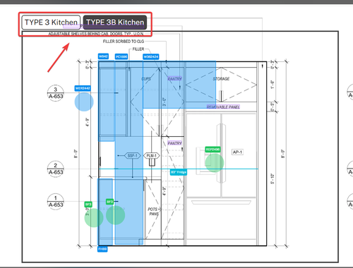Viewport: 353px width, 268px height.
Task: Select the 83" Fridge line label
Action: [x=179, y=172]
